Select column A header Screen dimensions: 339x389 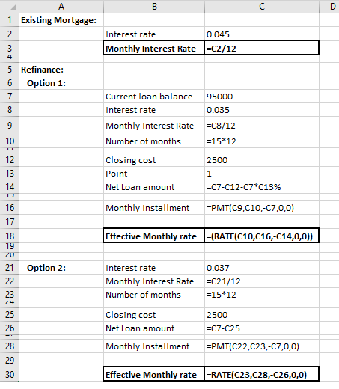point(61,7)
